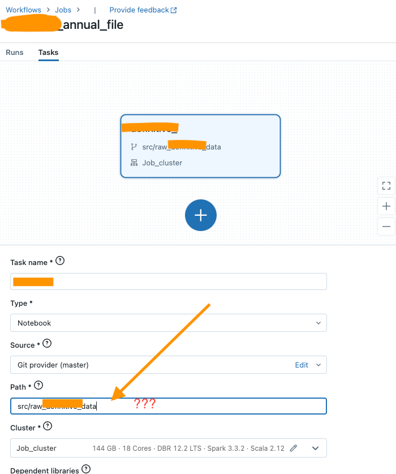The width and height of the screenshot is (396, 474).
Task: Click help icon beside Dependent libraries
Action: pyautogui.click(x=86, y=469)
